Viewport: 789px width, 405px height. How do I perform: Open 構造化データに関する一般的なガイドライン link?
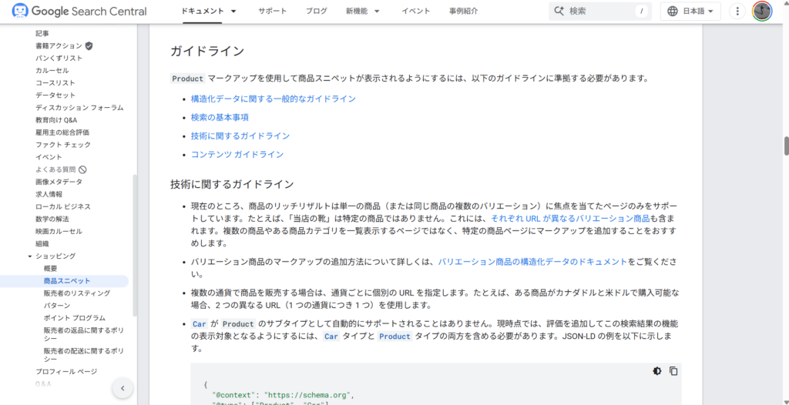[274, 99]
